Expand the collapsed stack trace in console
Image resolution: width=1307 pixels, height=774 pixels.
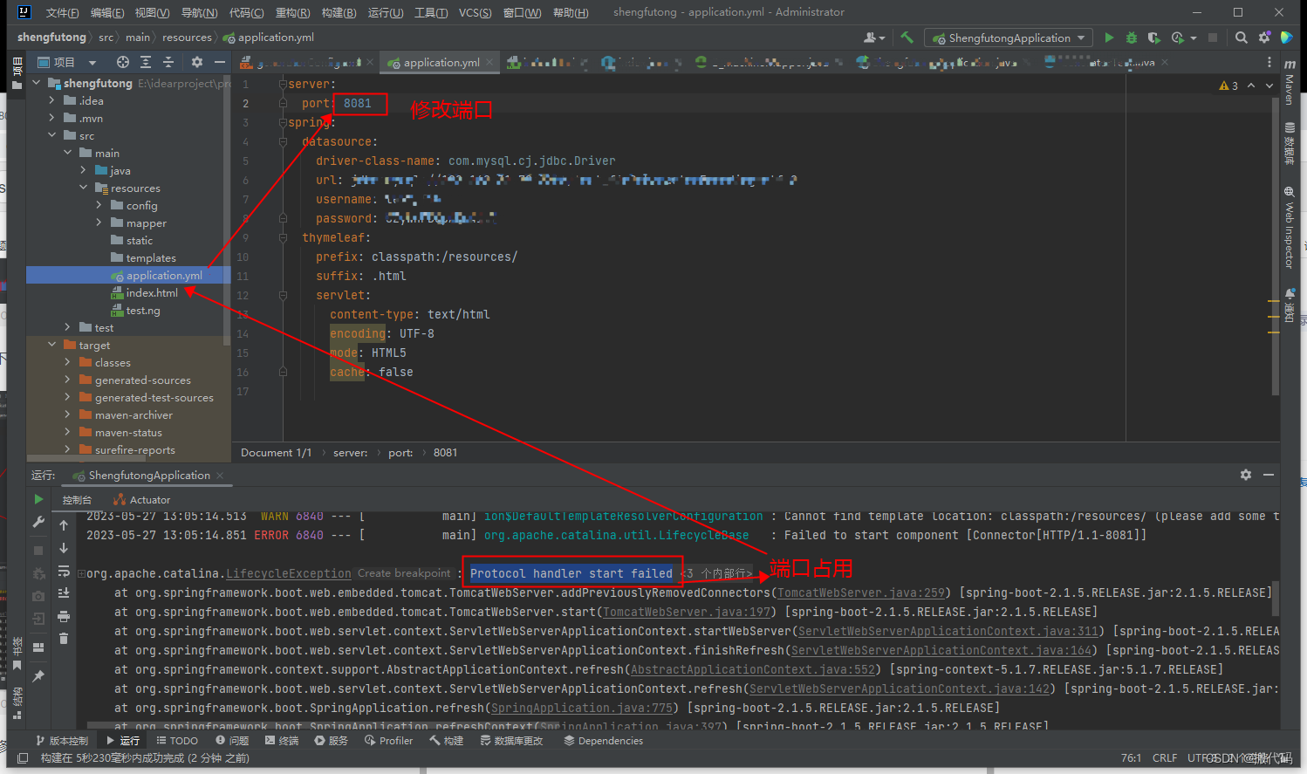(81, 573)
